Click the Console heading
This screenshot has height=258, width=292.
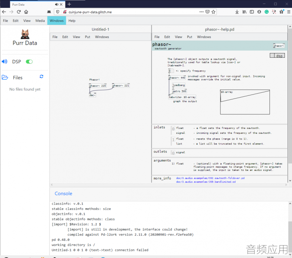[x=63, y=194]
